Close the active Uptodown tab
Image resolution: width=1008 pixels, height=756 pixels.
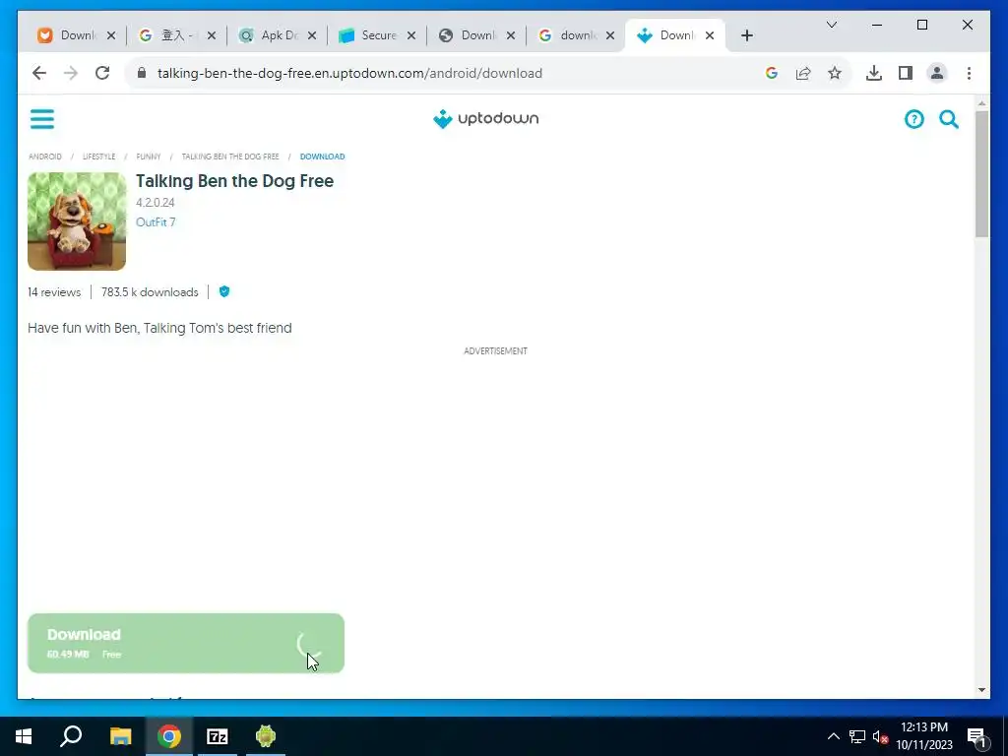(710, 35)
